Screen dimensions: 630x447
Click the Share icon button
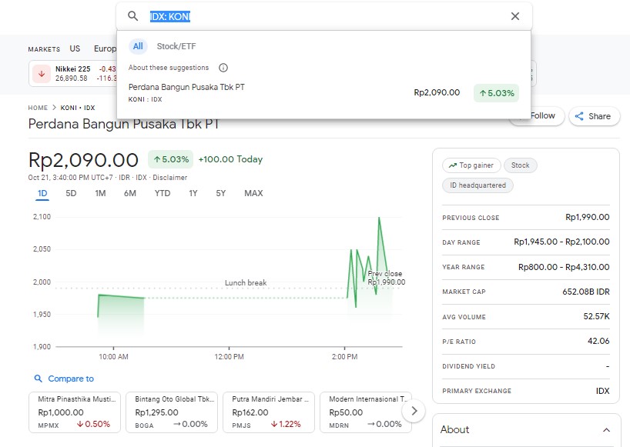(x=595, y=116)
